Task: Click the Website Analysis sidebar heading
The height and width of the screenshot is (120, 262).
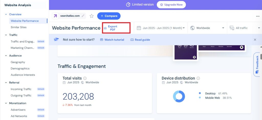Action: (x=18, y=5)
